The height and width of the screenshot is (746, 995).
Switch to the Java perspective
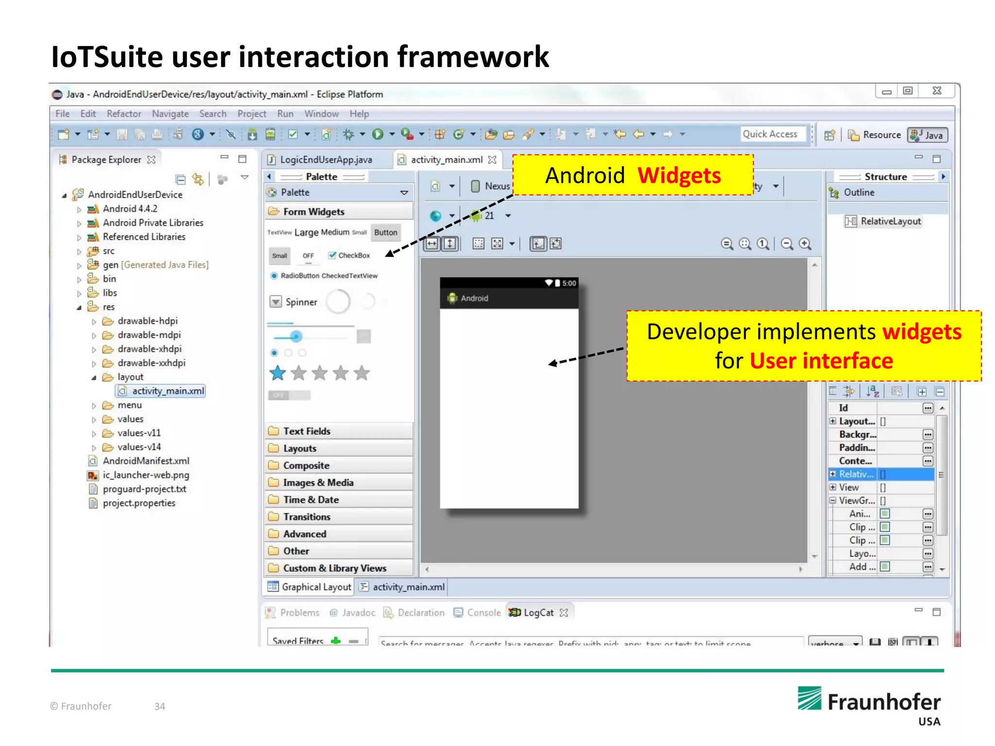pyautogui.click(x=927, y=135)
